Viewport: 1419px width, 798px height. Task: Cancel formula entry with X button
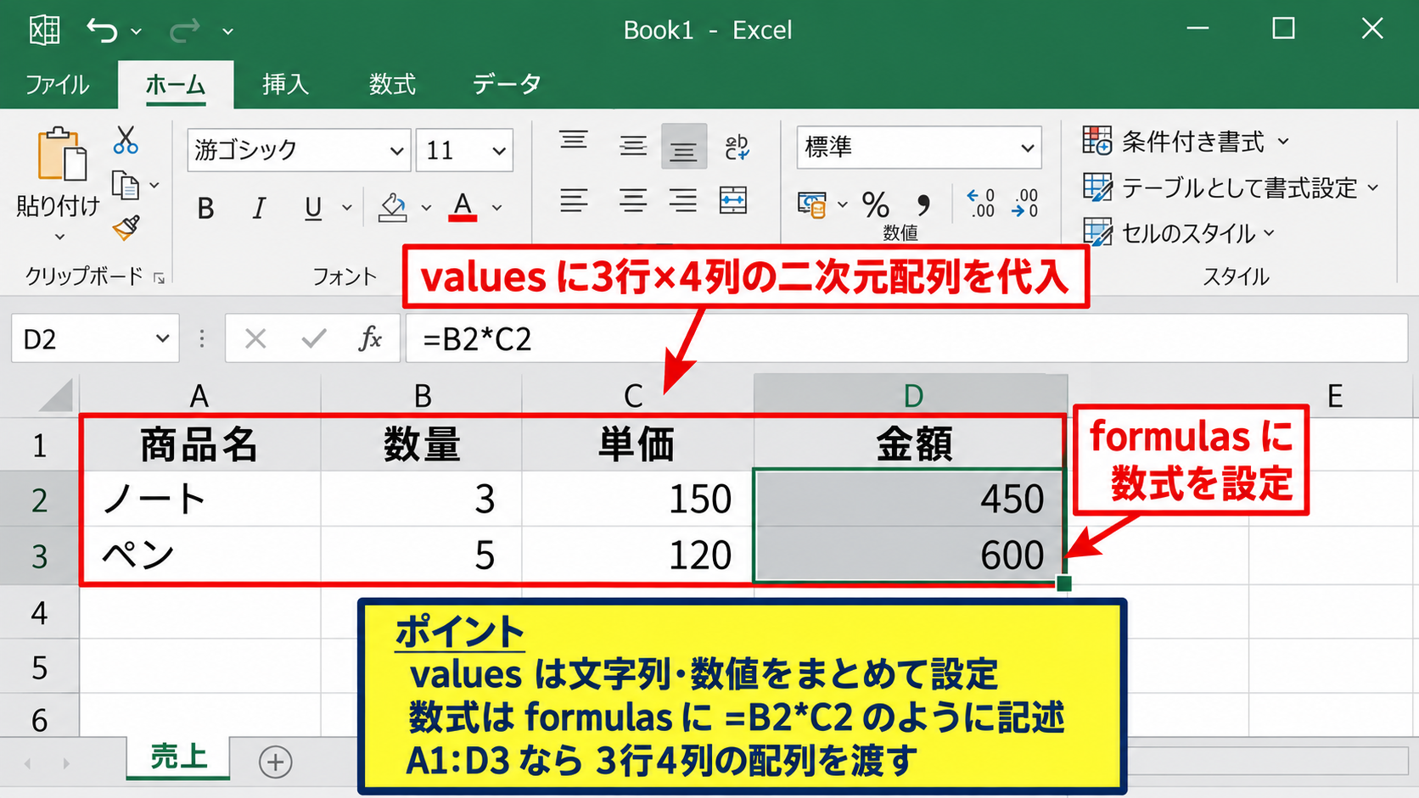(255, 339)
